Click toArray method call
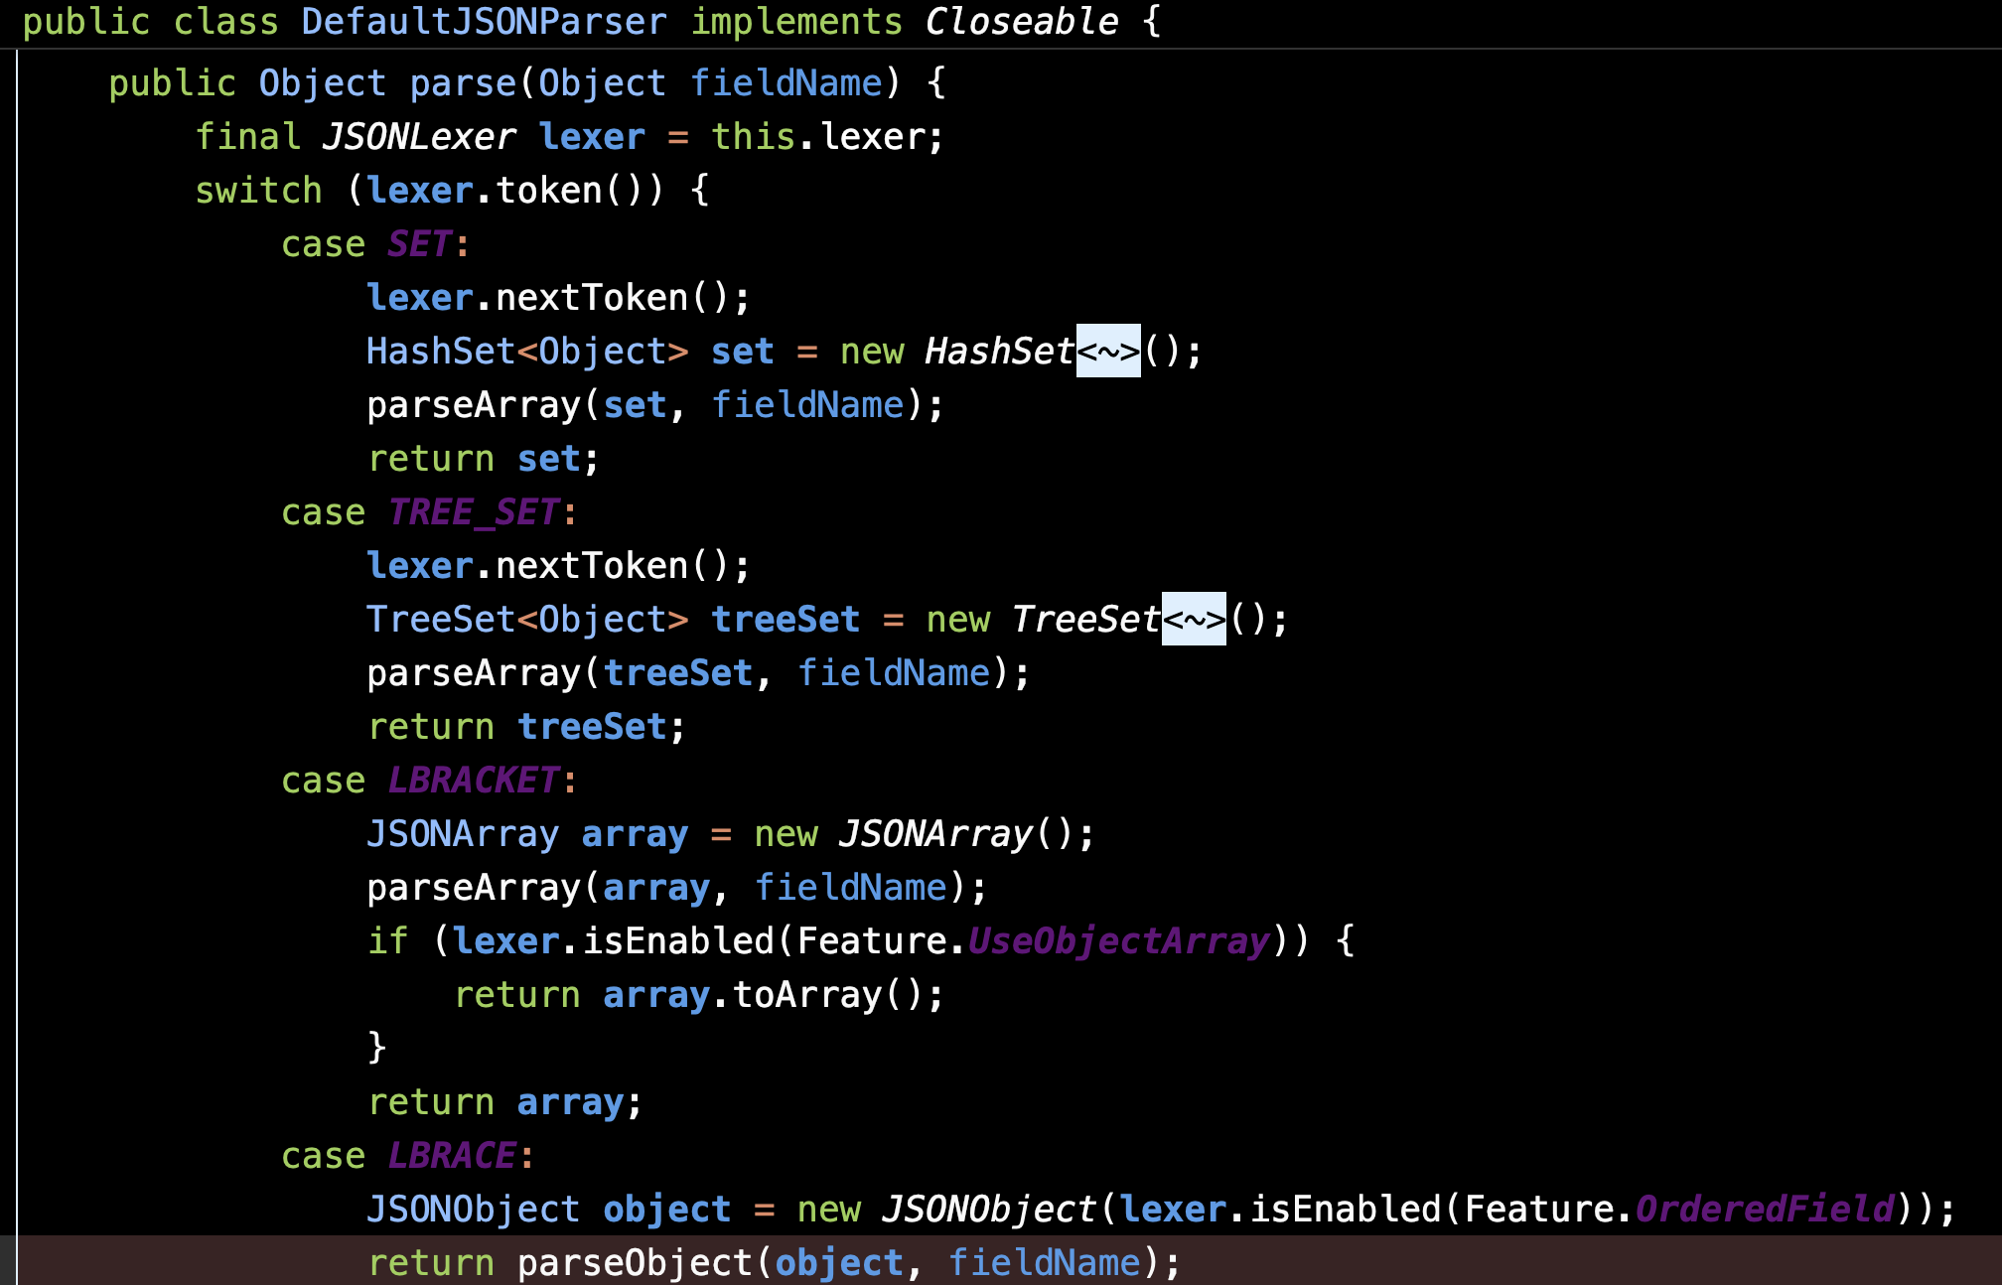 pyautogui.click(x=807, y=995)
